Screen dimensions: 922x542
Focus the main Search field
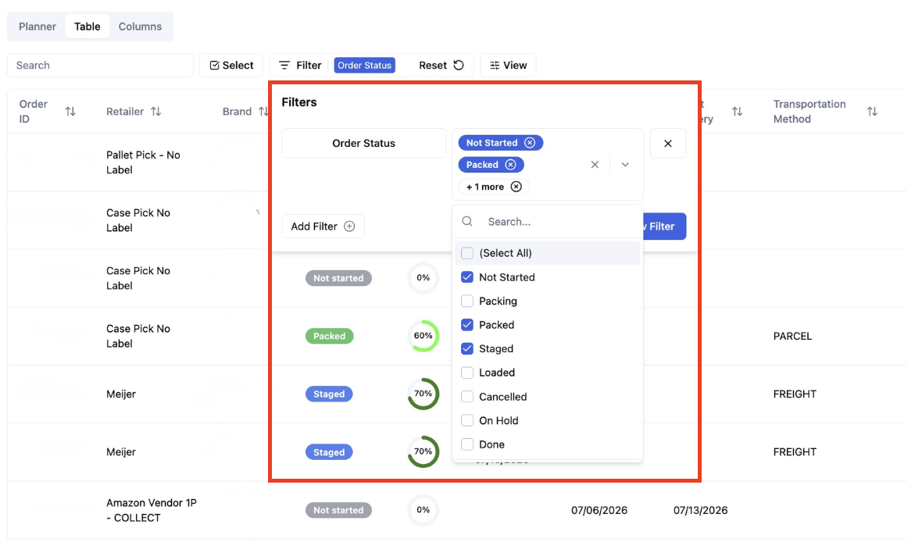100,66
